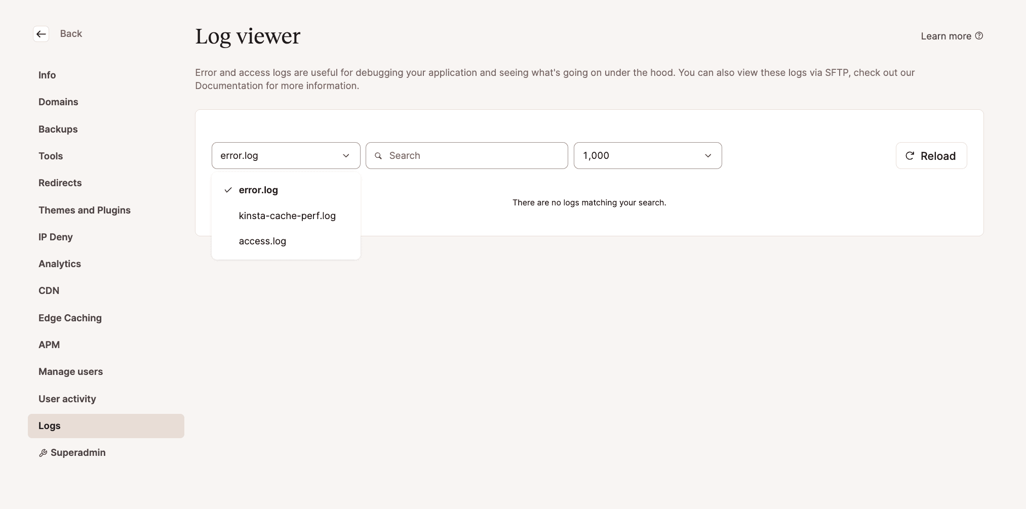Click the wrench icon beside Superadmin
This screenshot has width=1026, height=509.
click(43, 453)
